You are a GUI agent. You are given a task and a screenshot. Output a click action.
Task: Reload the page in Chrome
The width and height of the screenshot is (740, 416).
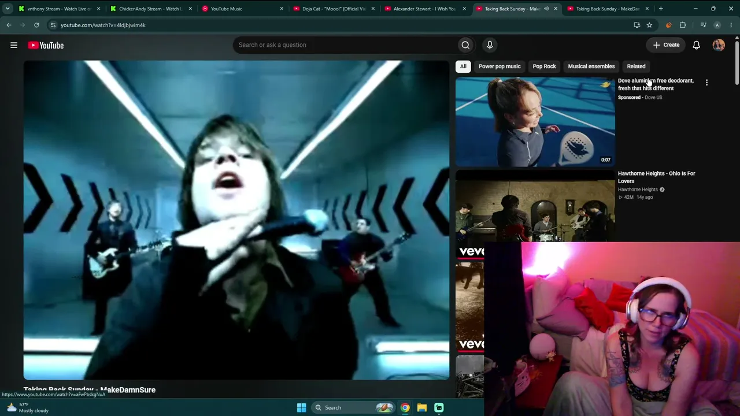click(x=36, y=25)
